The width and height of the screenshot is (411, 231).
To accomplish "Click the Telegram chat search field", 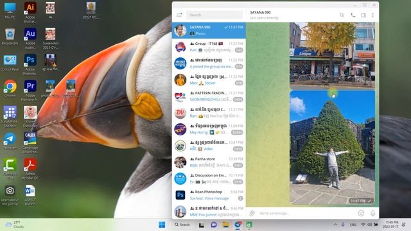I will tap(214, 15).
